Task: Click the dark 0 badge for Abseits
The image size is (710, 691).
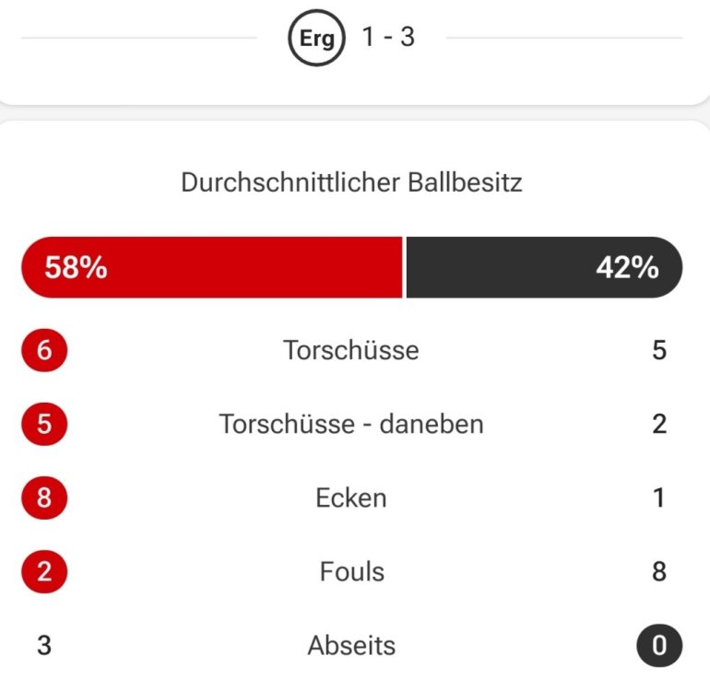Action: (x=658, y=645)
